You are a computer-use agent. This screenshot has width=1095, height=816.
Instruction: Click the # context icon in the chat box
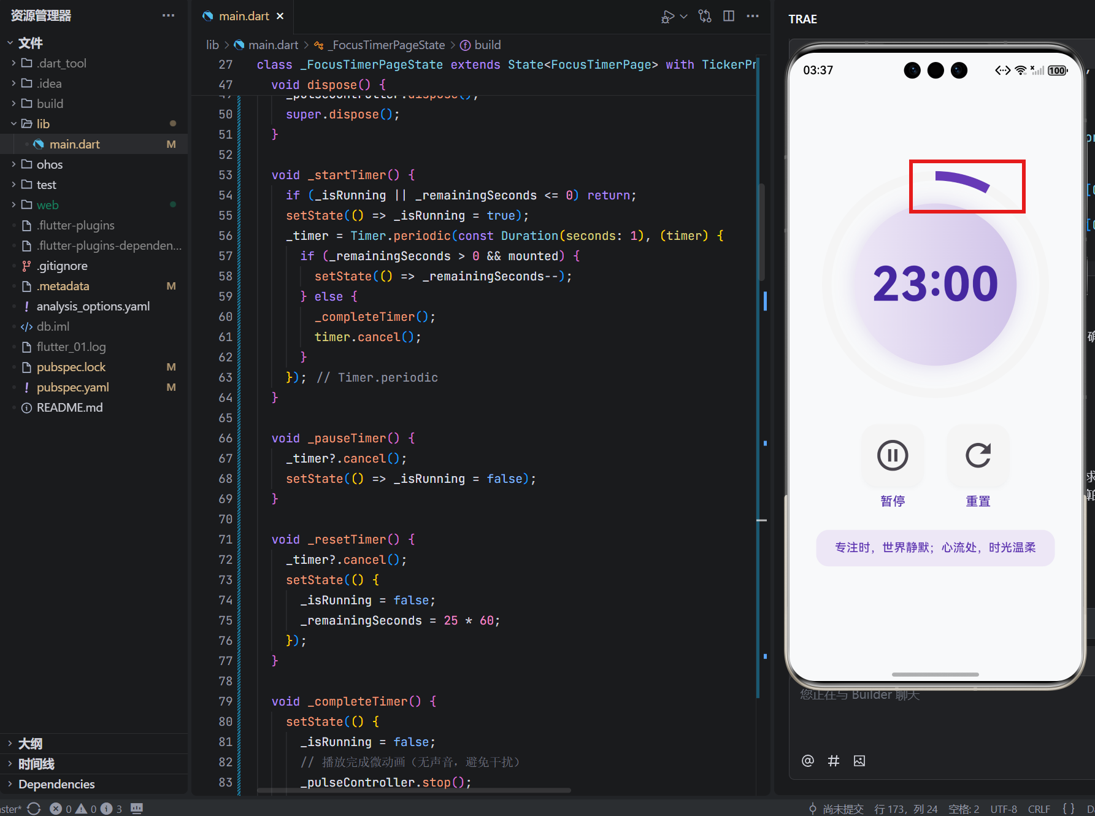click(x=833, y=761)
